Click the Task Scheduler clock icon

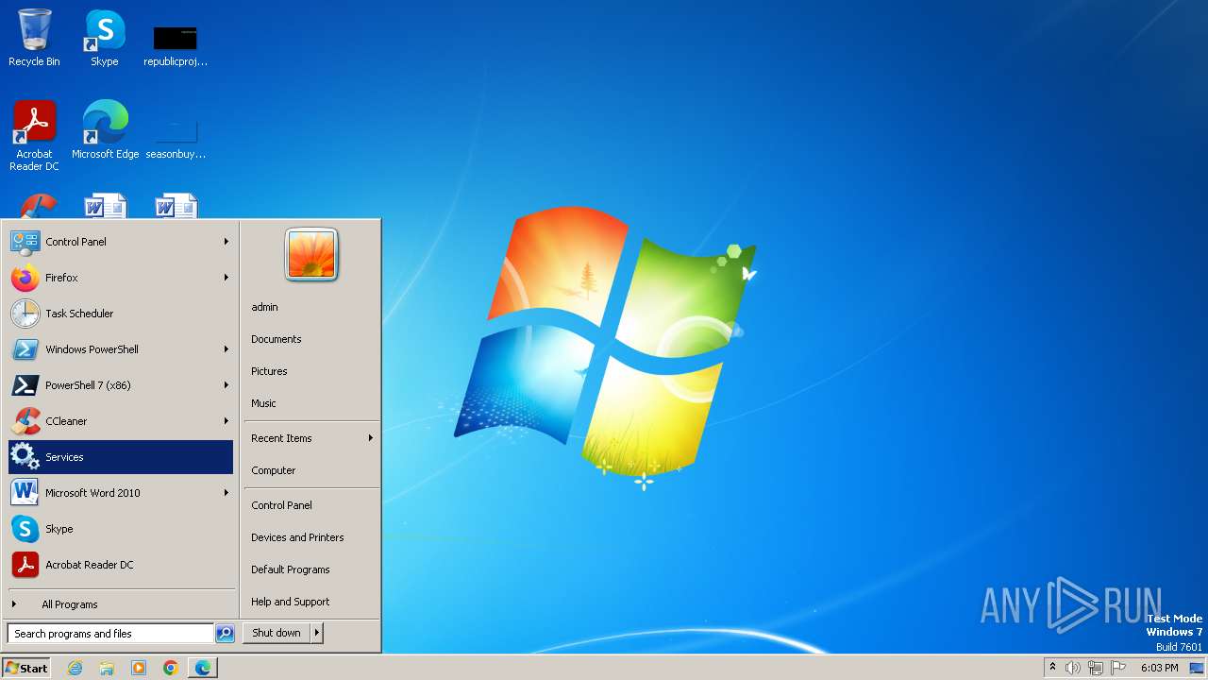point(25,314)
